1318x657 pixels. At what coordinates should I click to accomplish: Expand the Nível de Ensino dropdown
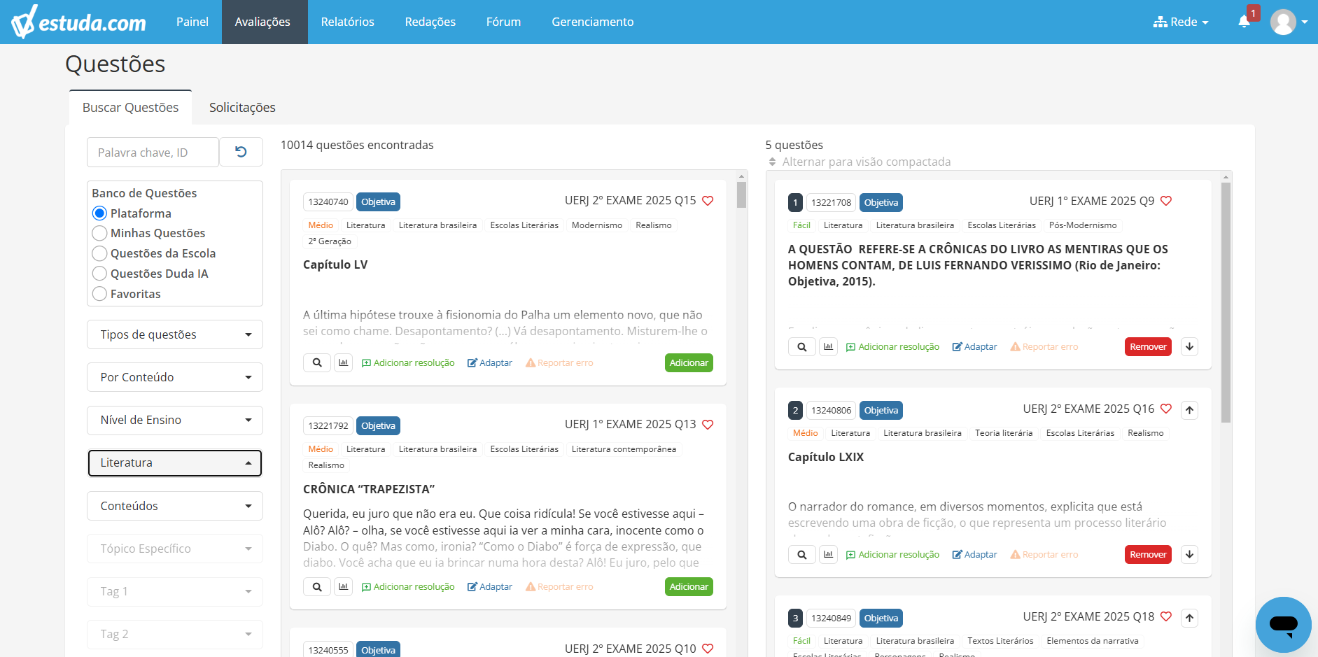coord(175,420)
